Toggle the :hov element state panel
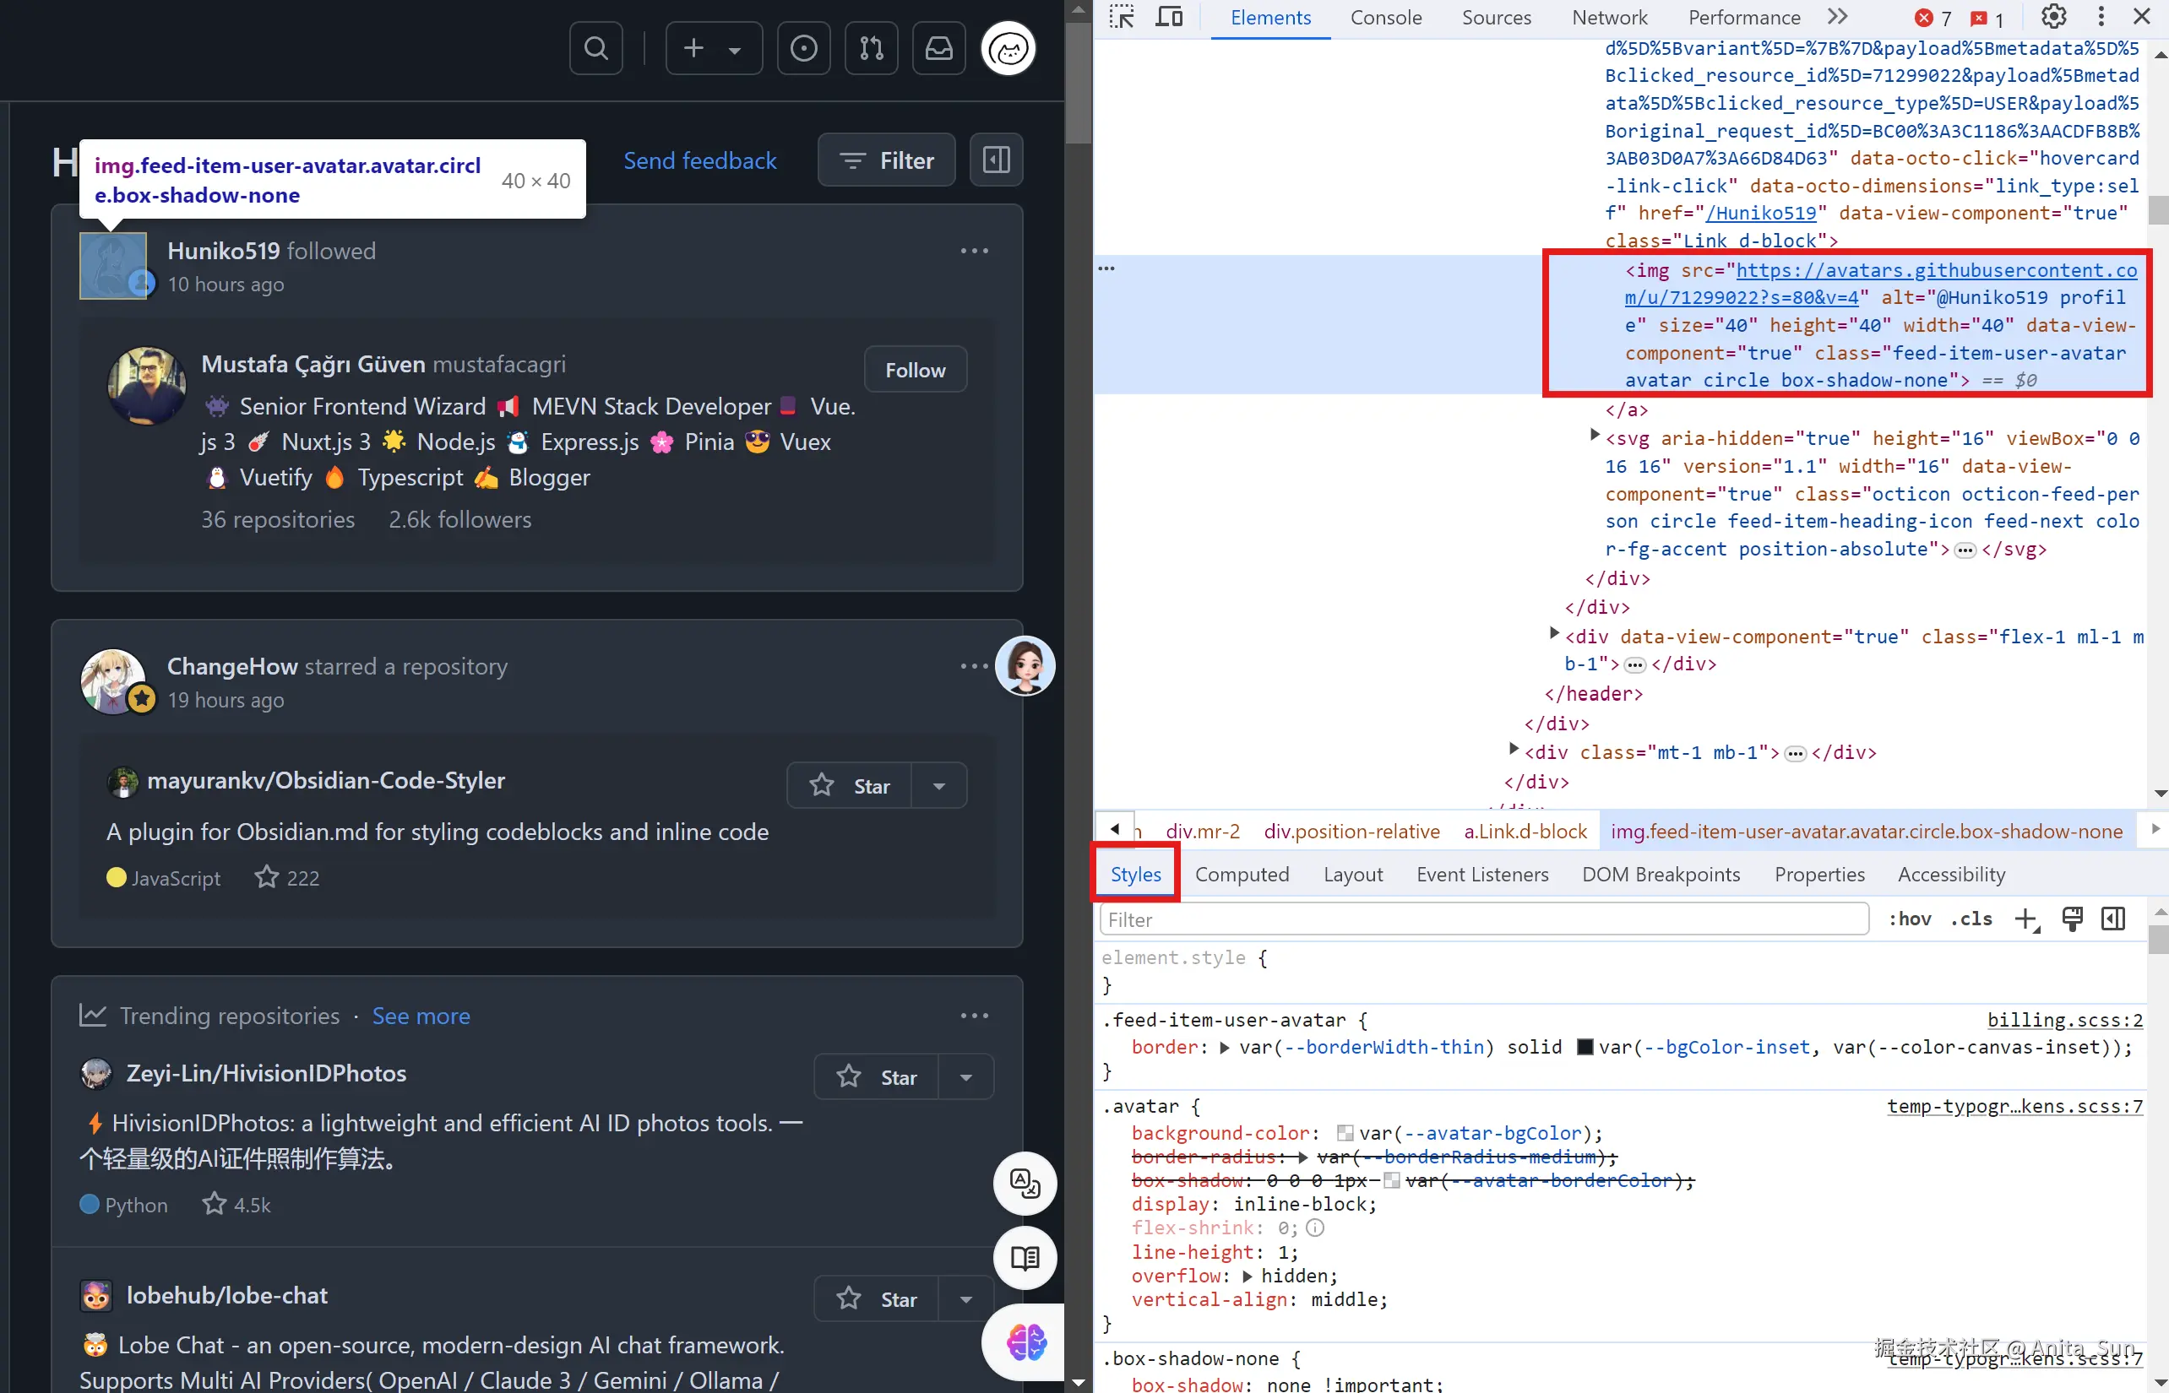Viewport: 2169px width, 1393px height. tap(1910, 919)
